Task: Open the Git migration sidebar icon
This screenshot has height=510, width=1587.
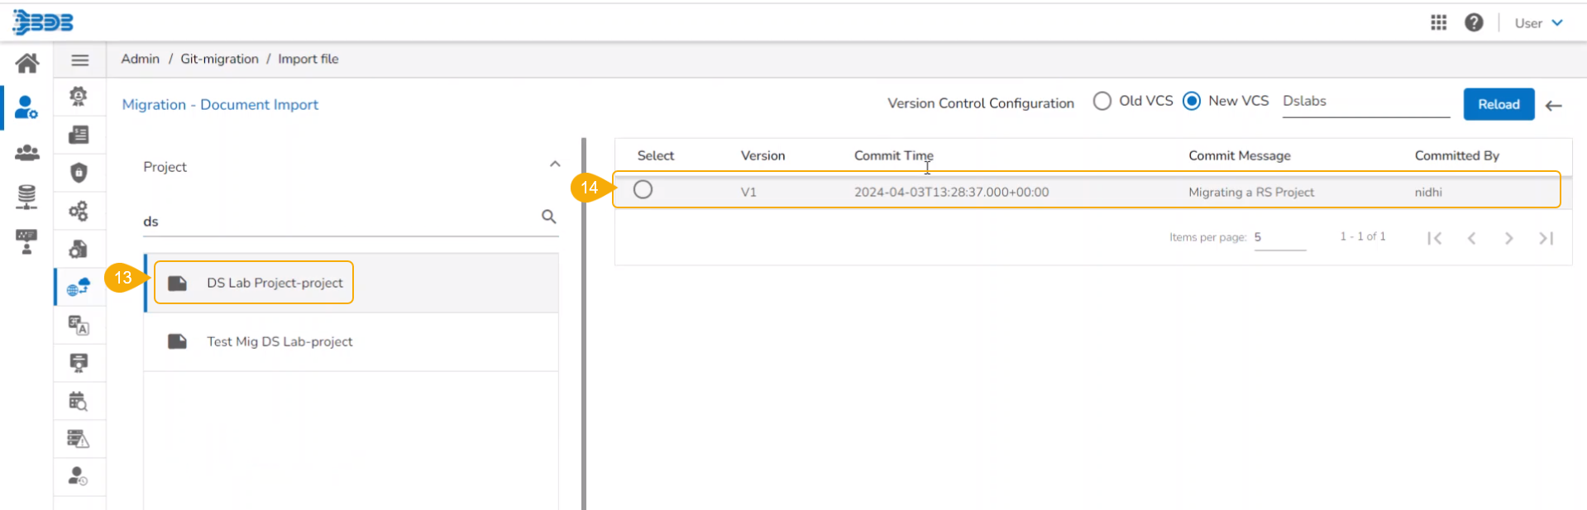Action: coord(79,287)
